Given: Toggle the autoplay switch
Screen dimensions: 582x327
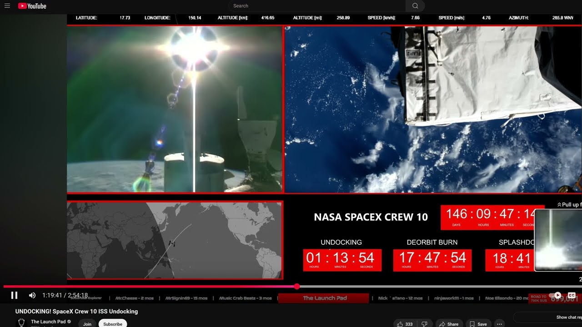Looking at the screenshot, I should [555, 295].
